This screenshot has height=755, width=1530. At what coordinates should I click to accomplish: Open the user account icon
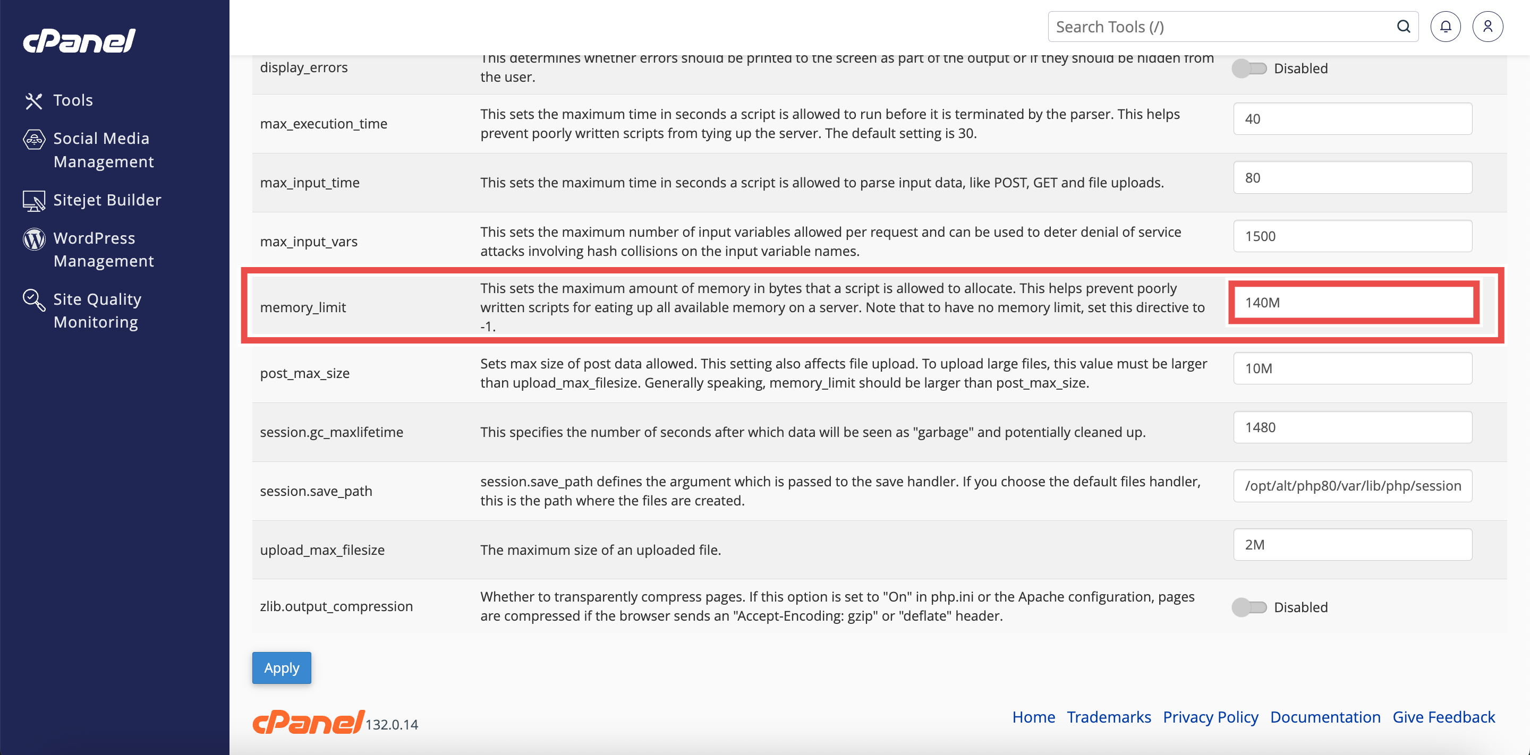pyautogui.click(x=1487, y=27)
